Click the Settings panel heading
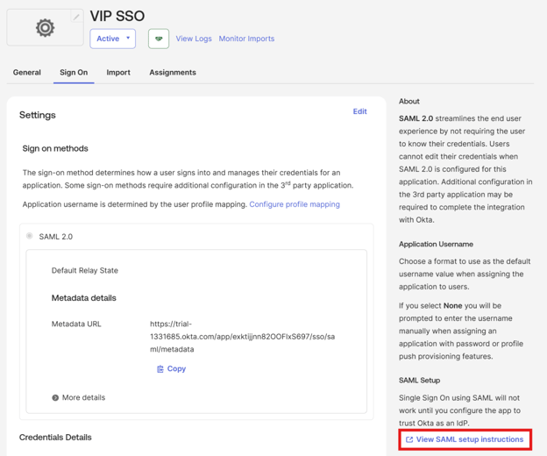Image resolution: width=547 pixels, height=456 pixels. pyautogui.click(x=38, y=115)
